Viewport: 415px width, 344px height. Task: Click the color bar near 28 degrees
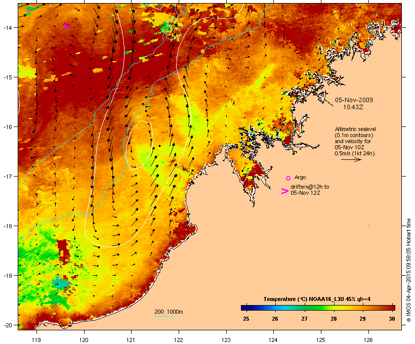tap(334, 308)
